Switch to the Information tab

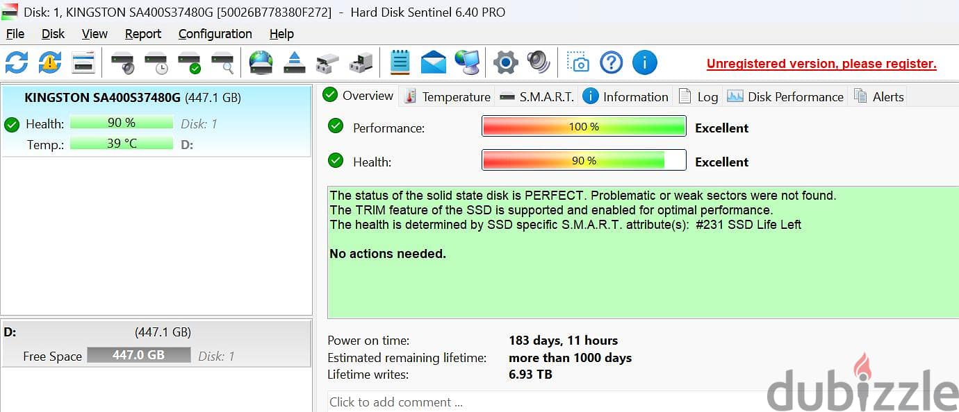(625, 96)
